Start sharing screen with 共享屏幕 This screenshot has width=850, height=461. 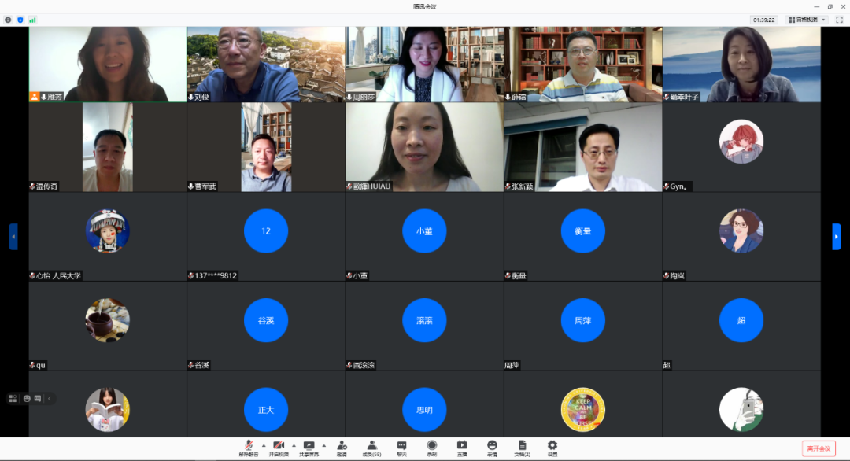click(x=309, y=448)
